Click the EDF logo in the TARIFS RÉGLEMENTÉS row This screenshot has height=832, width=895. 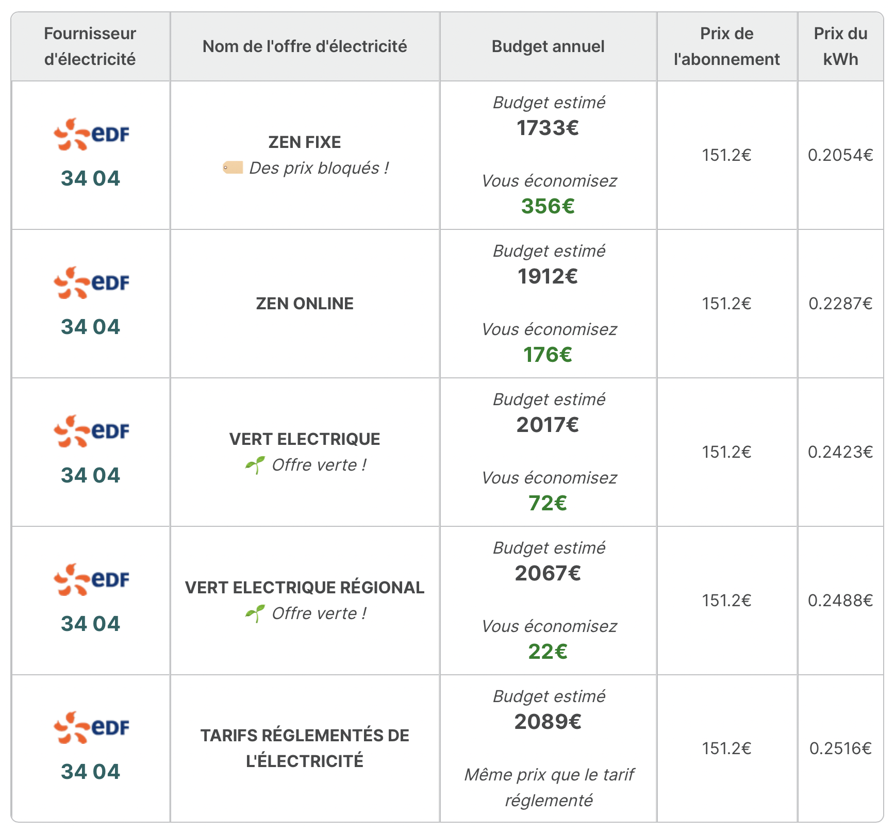(91, 728)
